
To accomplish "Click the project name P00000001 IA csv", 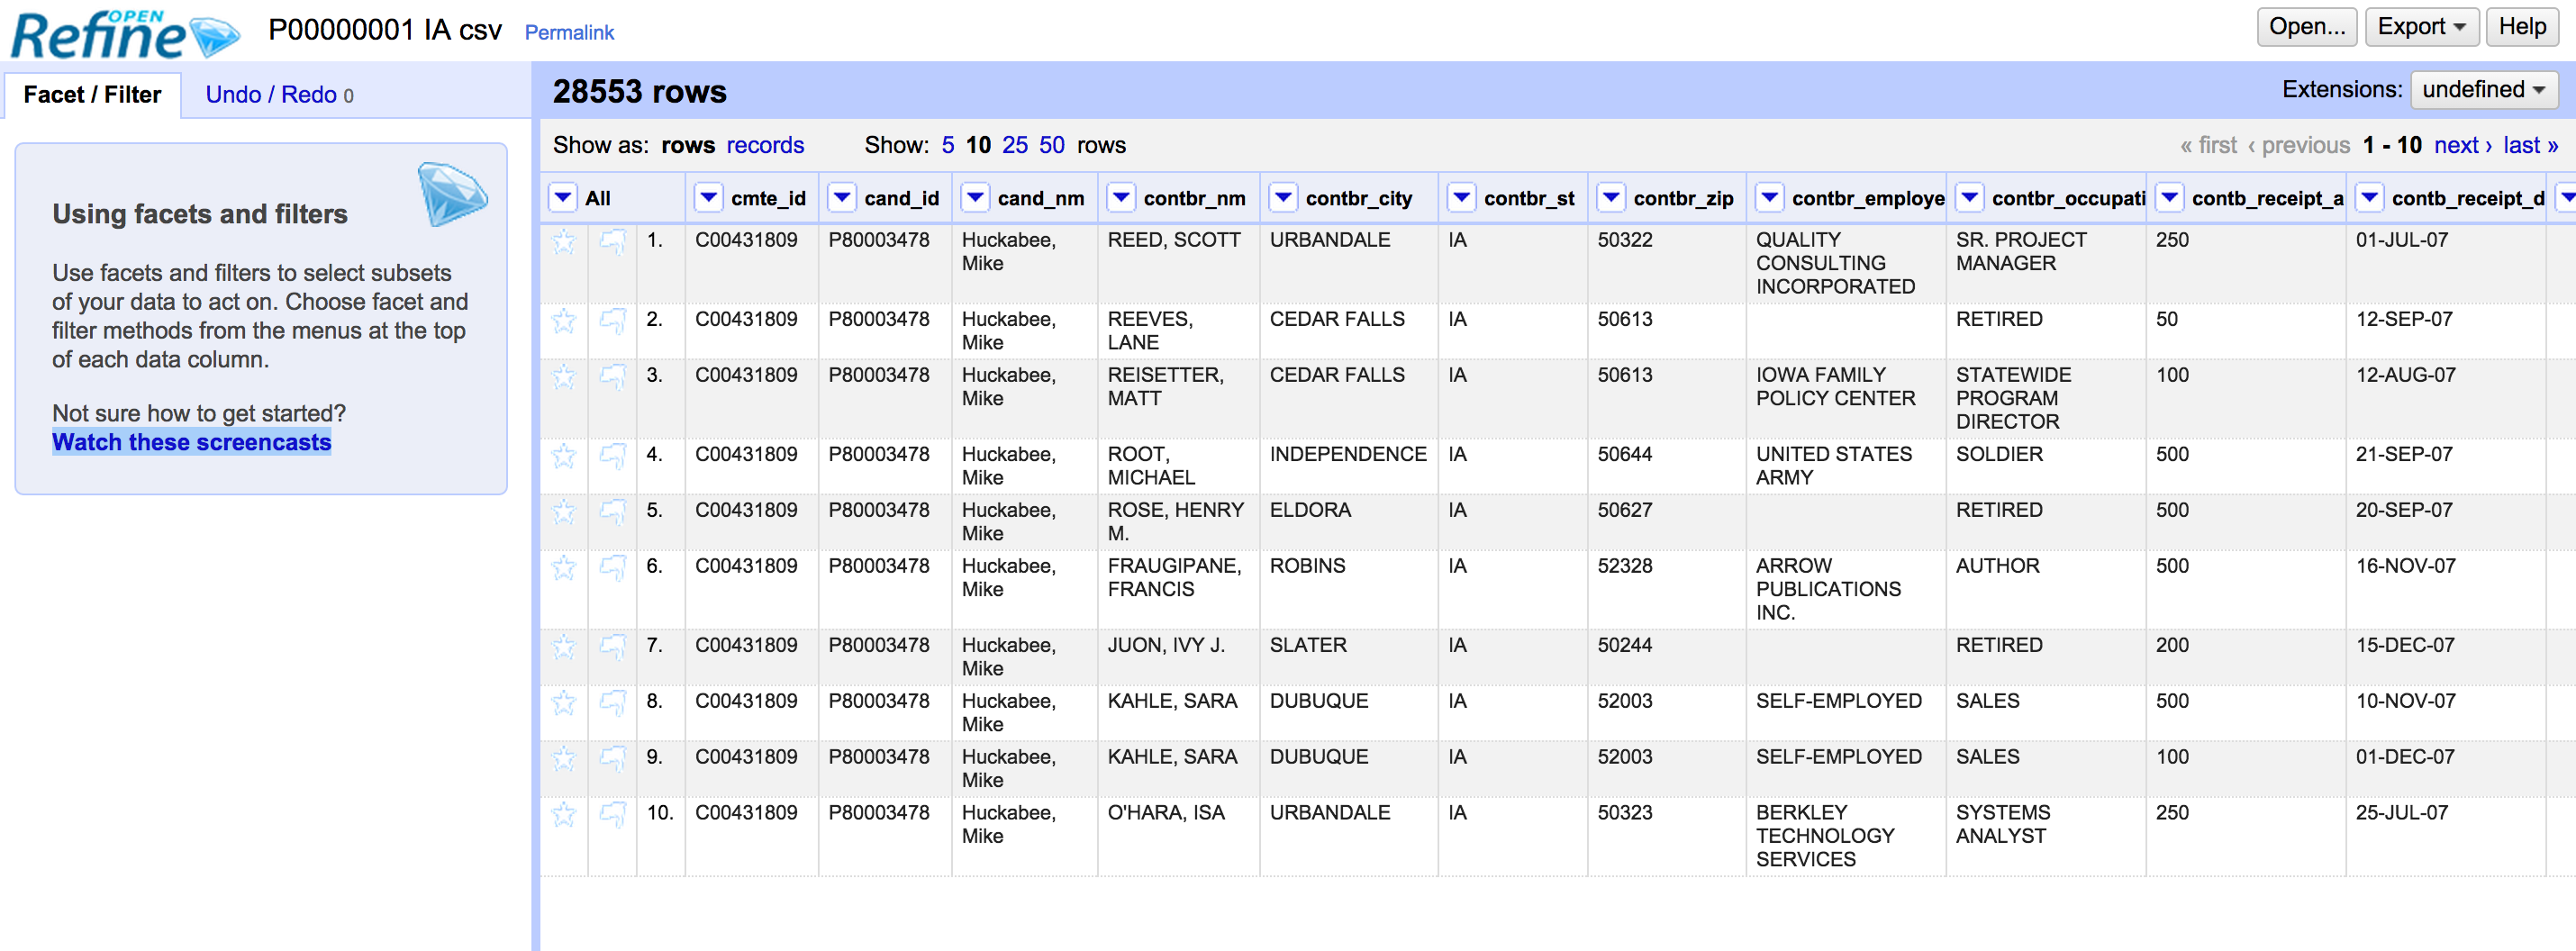I will pyautogui.click(x=385, y=31).
